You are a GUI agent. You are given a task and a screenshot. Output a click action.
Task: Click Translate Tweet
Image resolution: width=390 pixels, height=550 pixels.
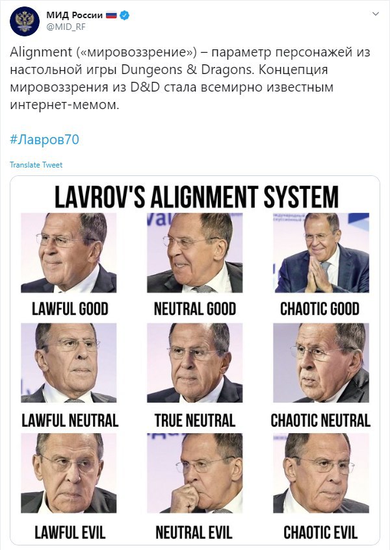click(x=36, y=165)
